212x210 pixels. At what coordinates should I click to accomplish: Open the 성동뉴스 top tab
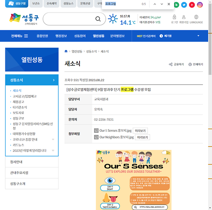[x=69, y=4]
